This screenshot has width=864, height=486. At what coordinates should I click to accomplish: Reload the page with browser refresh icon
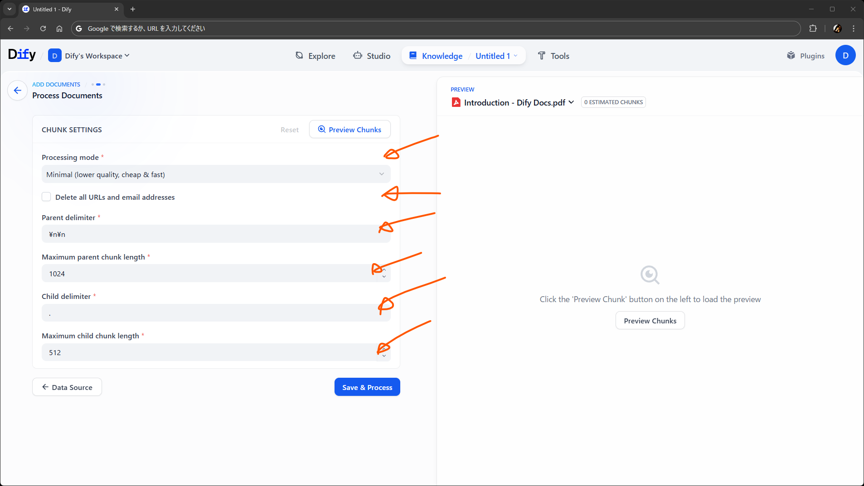coord(43,29)
